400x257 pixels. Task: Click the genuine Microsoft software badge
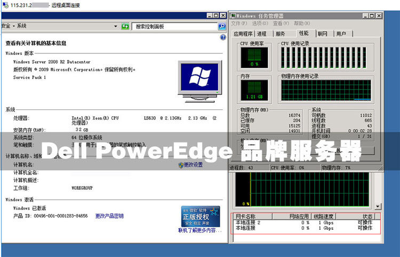point(201,216)
